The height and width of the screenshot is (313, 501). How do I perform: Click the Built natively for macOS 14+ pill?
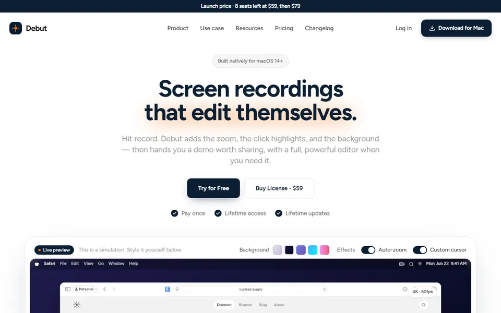(x=250, y=61)
